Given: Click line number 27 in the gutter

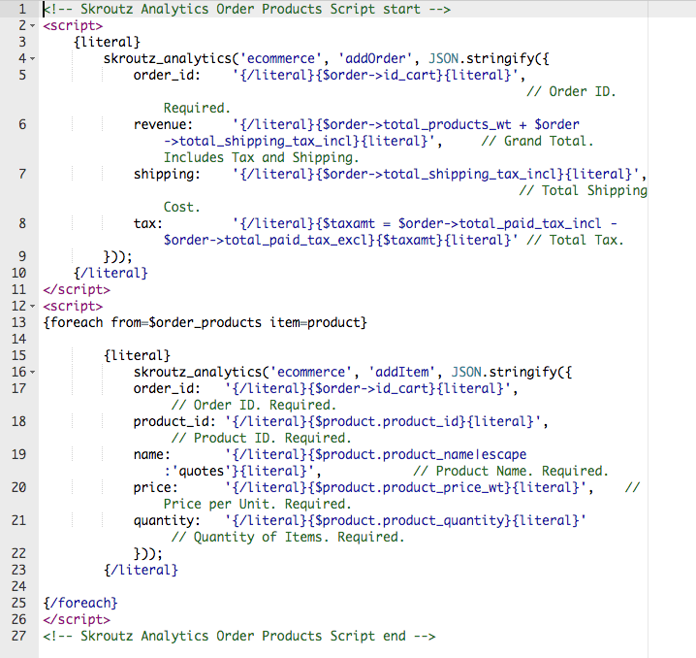Looking at the screenshot, I should (x=19, y=636).
